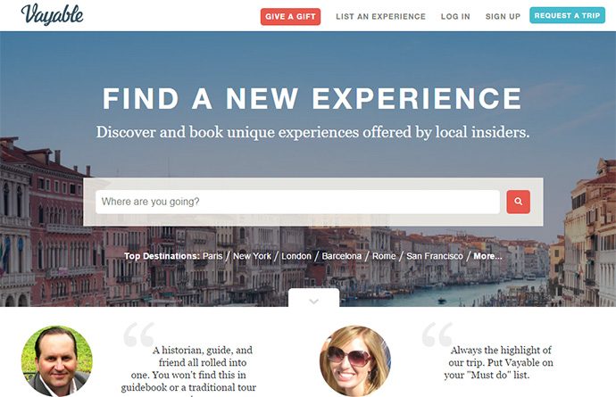Expand More... destinations link

pos(487,256)
